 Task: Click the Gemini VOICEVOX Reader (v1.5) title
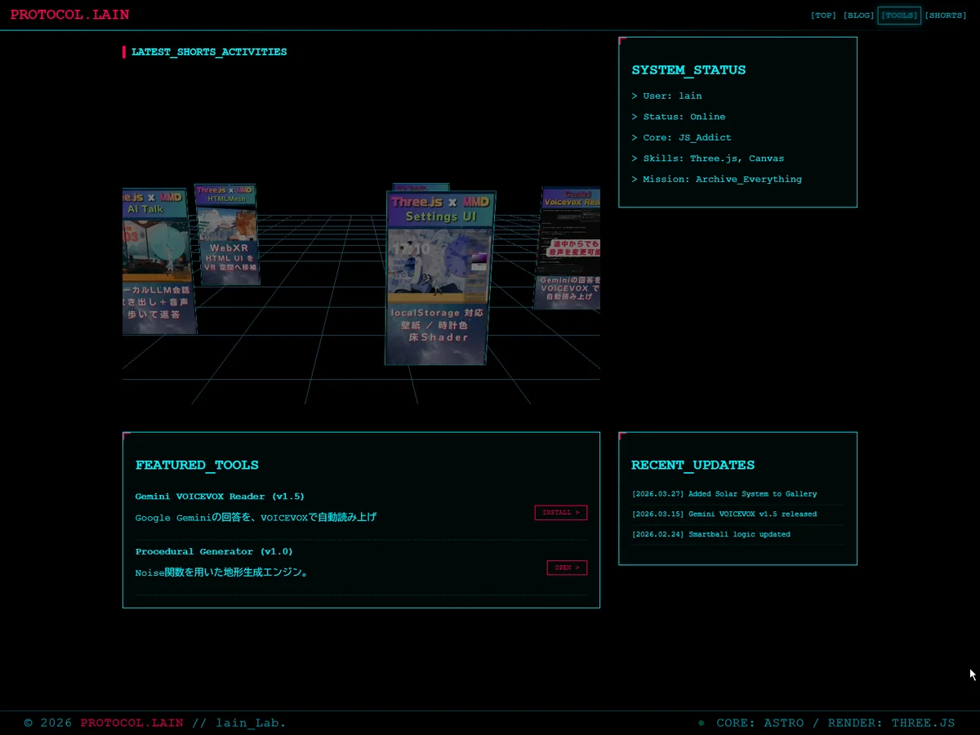(x=220, y=497)
